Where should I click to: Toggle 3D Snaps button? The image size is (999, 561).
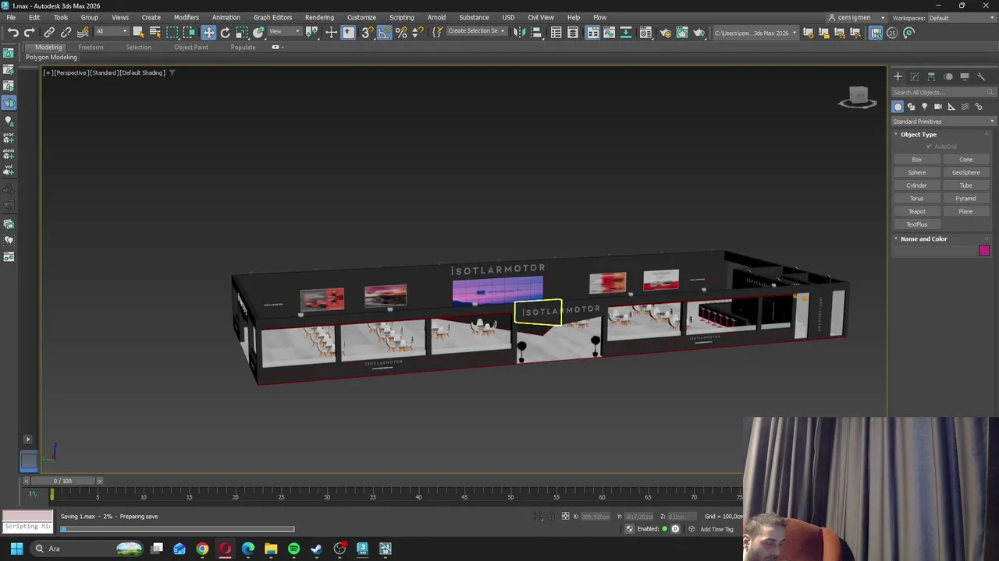click(x=367, y=33)
